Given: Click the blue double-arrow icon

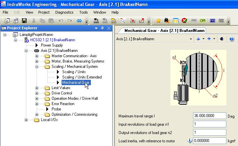Looking at the screenshot, I should click(79, 21).
